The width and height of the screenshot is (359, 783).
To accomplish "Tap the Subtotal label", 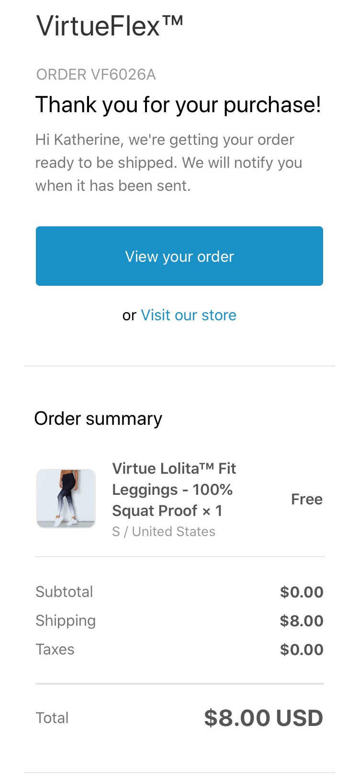I will pos(64,592).
